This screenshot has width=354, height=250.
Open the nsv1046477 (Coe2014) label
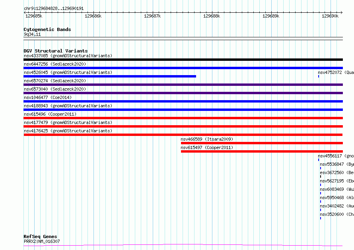48,97
